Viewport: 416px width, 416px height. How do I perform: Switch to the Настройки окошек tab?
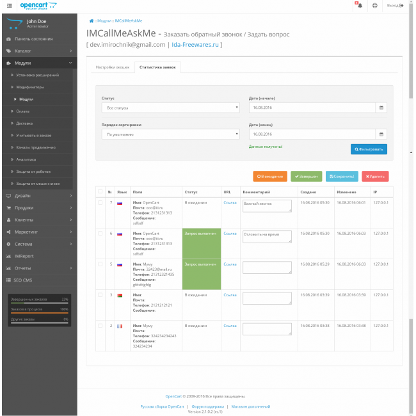click(113, 67)
